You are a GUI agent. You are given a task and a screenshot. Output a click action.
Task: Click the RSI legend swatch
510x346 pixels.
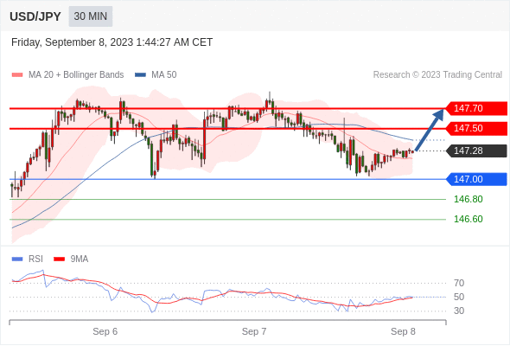tap(17, 259)
